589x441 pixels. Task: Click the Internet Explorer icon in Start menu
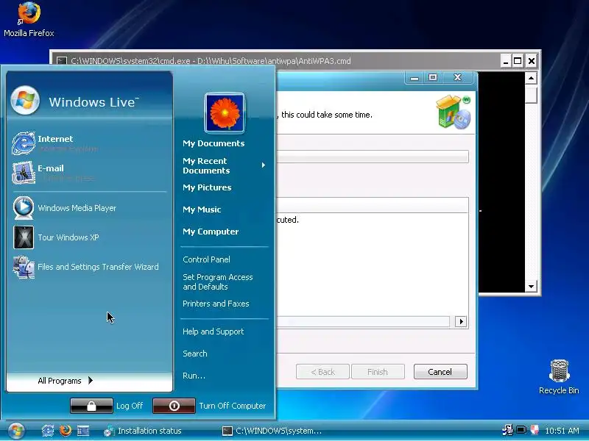tap(24, 143)
